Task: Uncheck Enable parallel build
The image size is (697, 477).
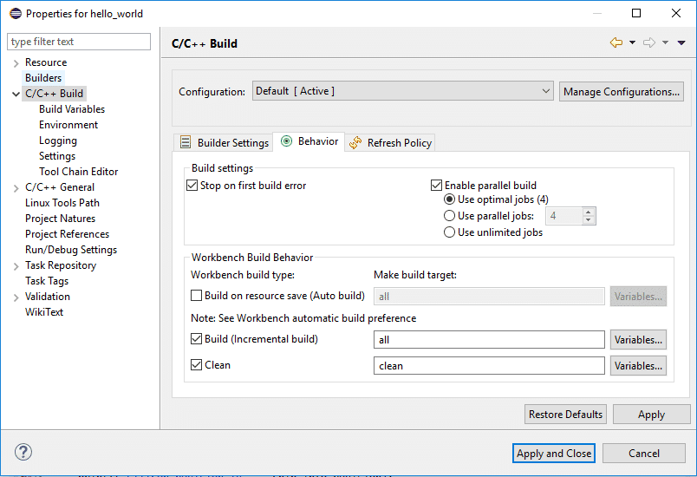Action: pyautogui.click(x=437, y=186)
